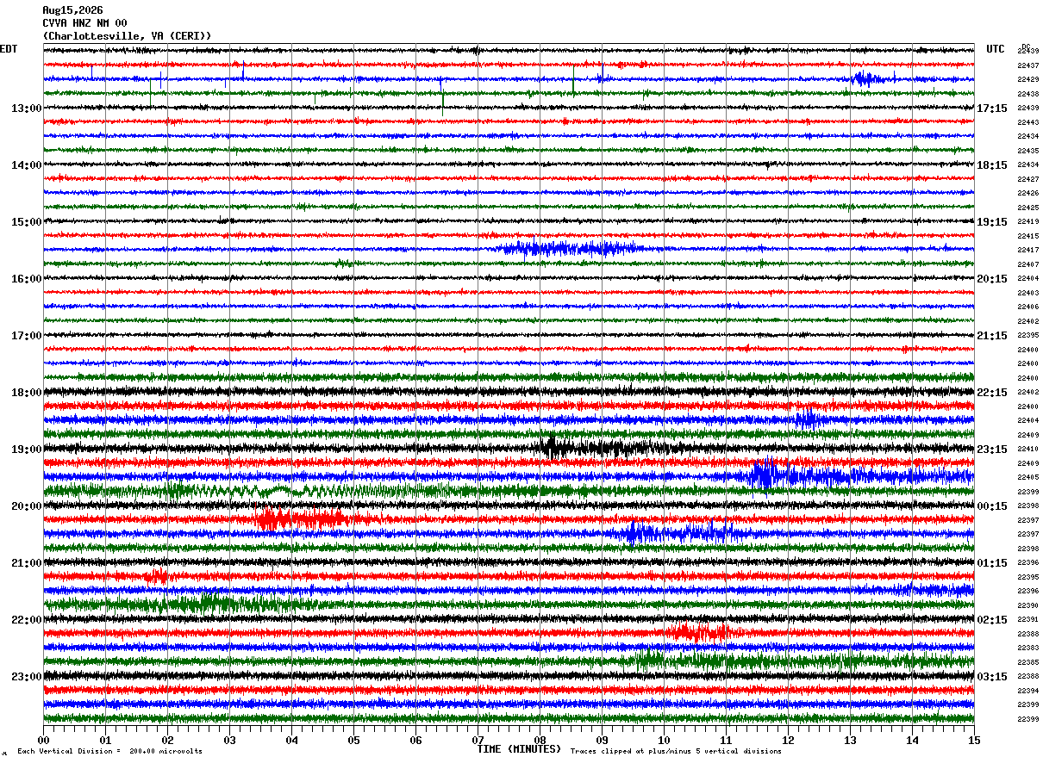Click the minute 15 tick label on bottom axis
Image resolution: width=1043 pixels, height=763 pixels.
pos(974,740)
